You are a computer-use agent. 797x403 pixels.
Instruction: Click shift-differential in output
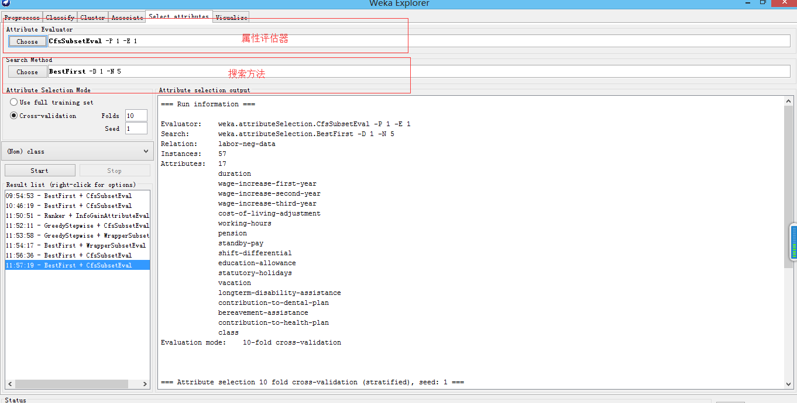pos(255,253)
